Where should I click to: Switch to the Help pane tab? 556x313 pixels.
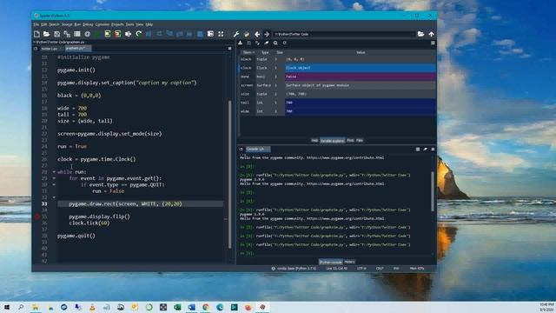tap(314, 141)
